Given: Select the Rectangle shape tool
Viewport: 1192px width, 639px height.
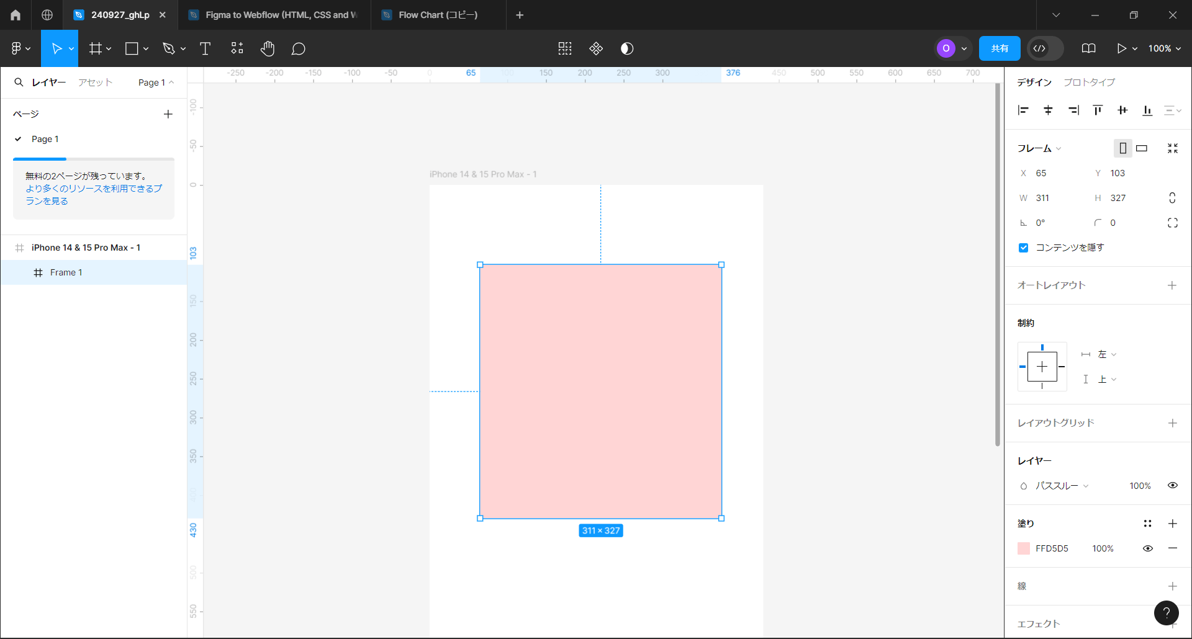Looking at the screenshot, I should [132, 48].
